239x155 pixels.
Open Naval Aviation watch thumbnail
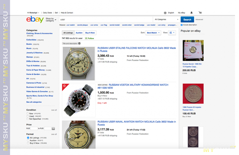click(79, 135)
